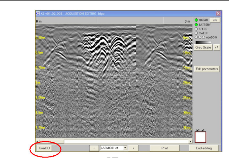Click the End editing button
The height and width of the screenshot is (158, 246).
coord(204,148)
